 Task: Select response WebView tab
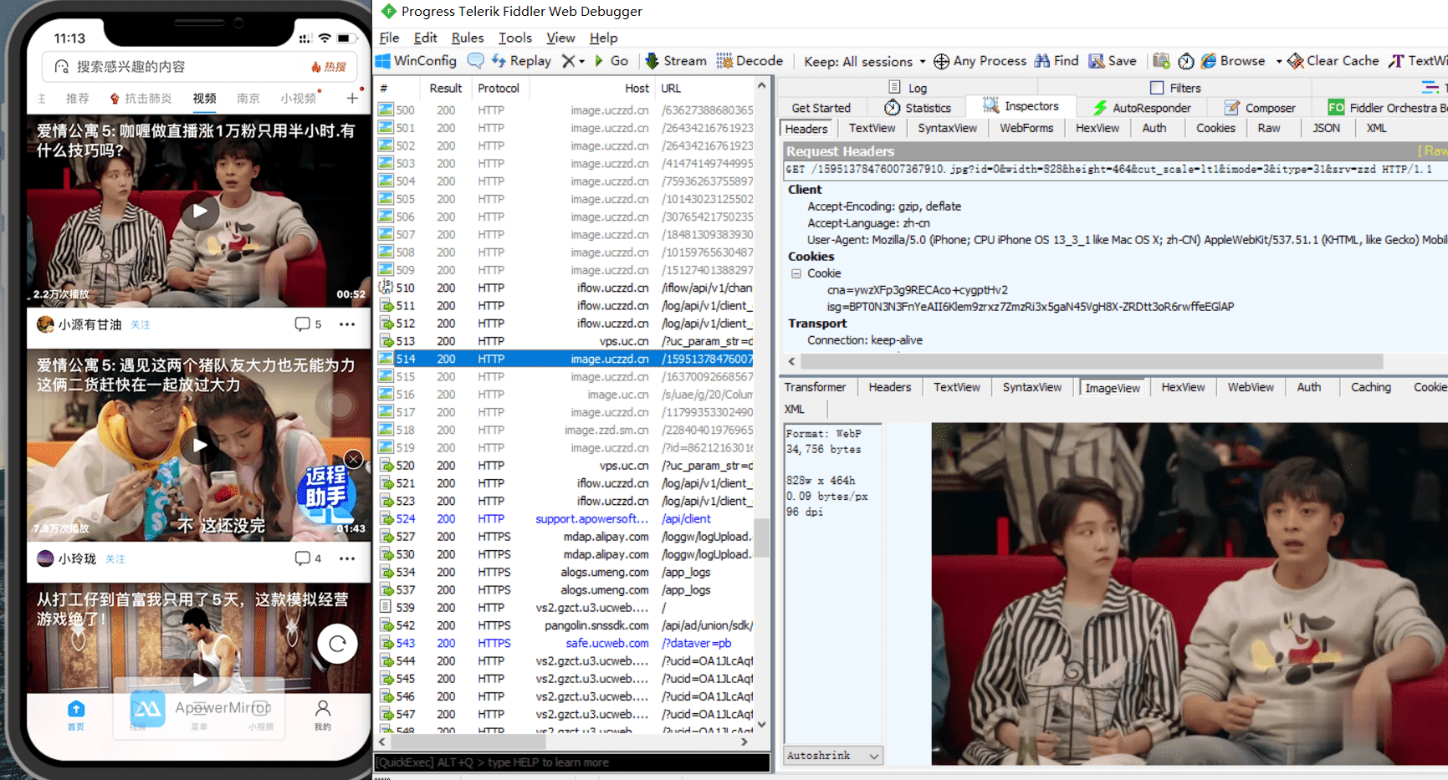1251,387
